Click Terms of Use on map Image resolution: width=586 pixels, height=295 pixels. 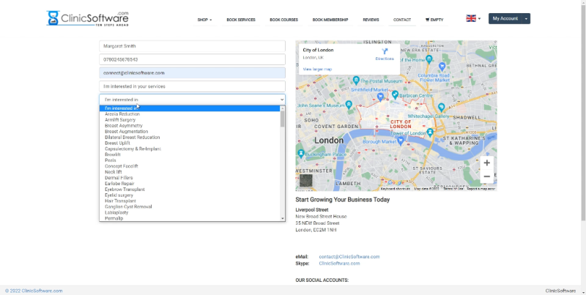click(x=453, y=189)
